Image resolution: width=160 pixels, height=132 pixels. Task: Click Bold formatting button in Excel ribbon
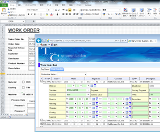click(28, 14)
